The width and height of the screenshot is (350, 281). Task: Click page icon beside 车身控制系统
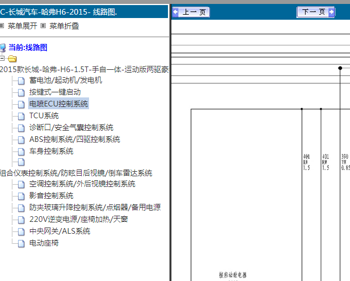pos(21,151)
